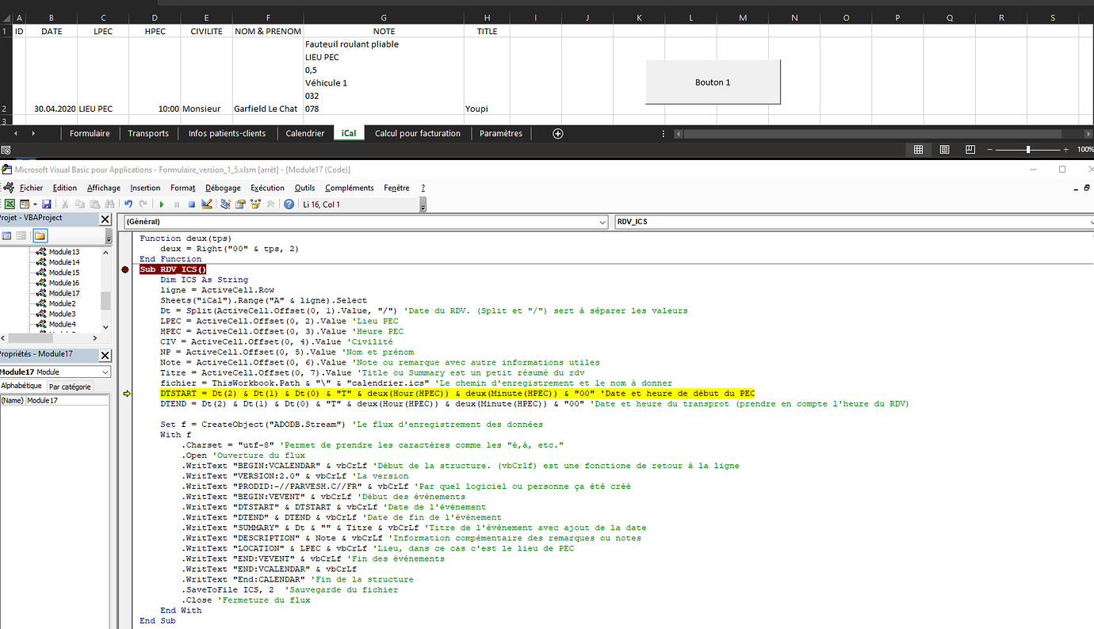Open the Fichier menu

coord(32,188)
